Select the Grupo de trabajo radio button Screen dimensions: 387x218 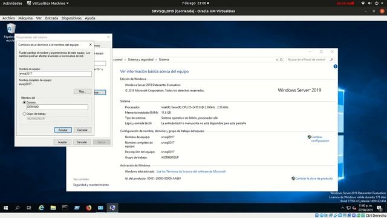click(x=24, y=114)
